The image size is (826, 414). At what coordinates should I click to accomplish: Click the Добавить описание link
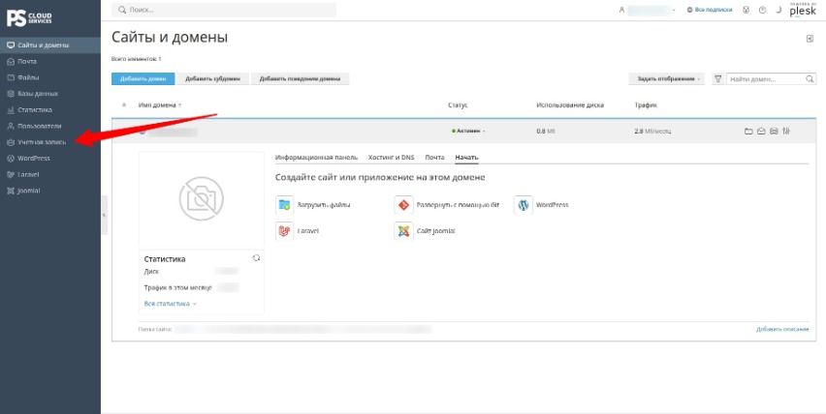782,330
